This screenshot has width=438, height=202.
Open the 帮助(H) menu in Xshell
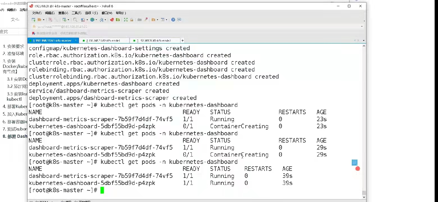tap(121, 13)
